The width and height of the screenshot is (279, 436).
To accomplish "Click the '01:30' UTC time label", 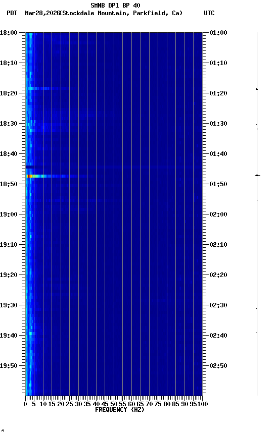I will [218, 124].
